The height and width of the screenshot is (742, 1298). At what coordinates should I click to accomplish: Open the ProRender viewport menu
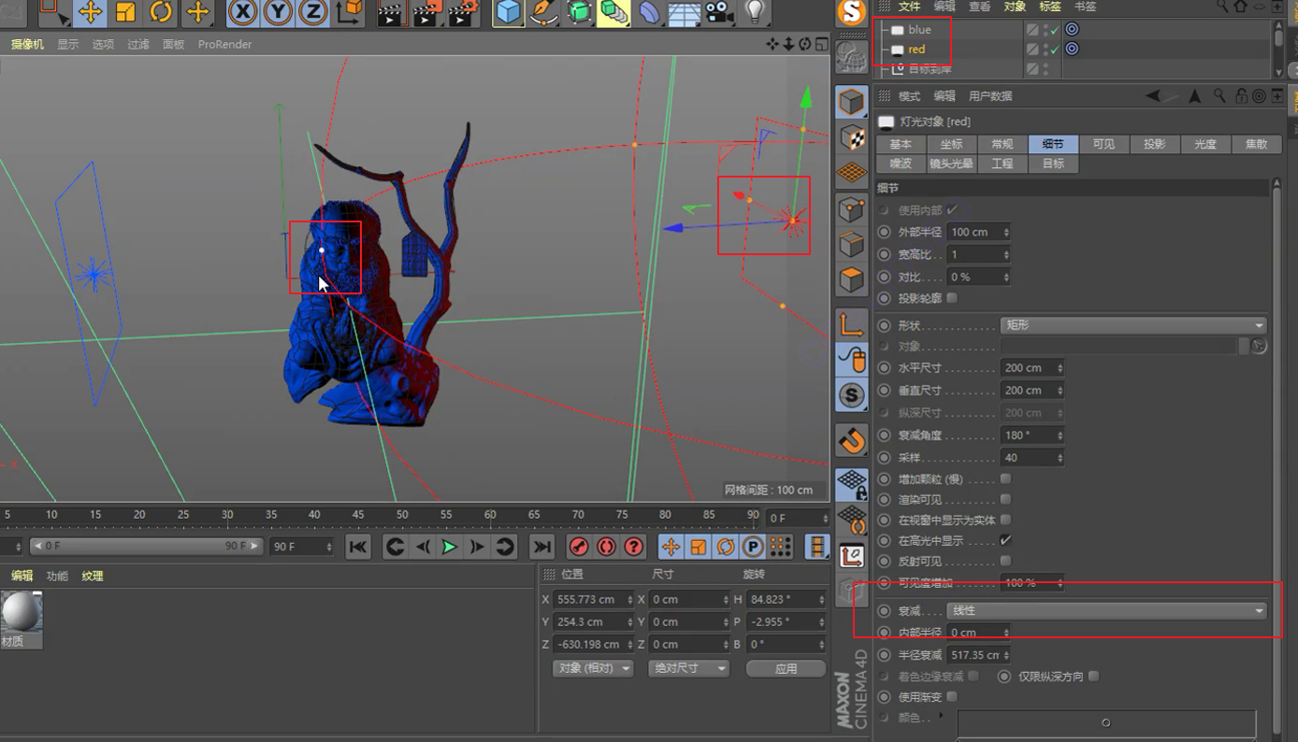tap(224, 44)
